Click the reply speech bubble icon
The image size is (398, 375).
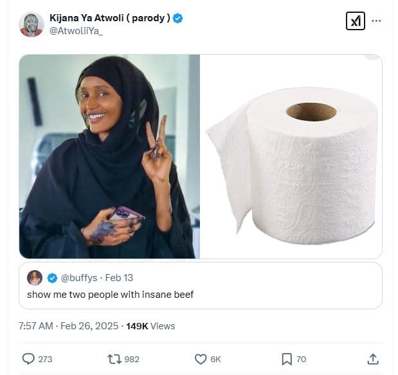(28, 359)
